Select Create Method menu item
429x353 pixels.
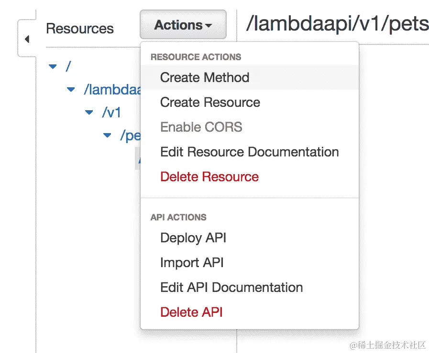tap(205, 77)
